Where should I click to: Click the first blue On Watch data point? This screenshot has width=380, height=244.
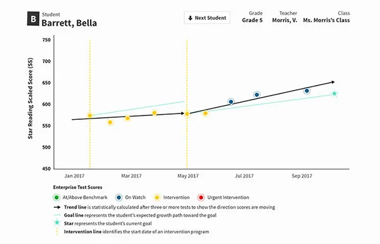click(x=231, y=102)
